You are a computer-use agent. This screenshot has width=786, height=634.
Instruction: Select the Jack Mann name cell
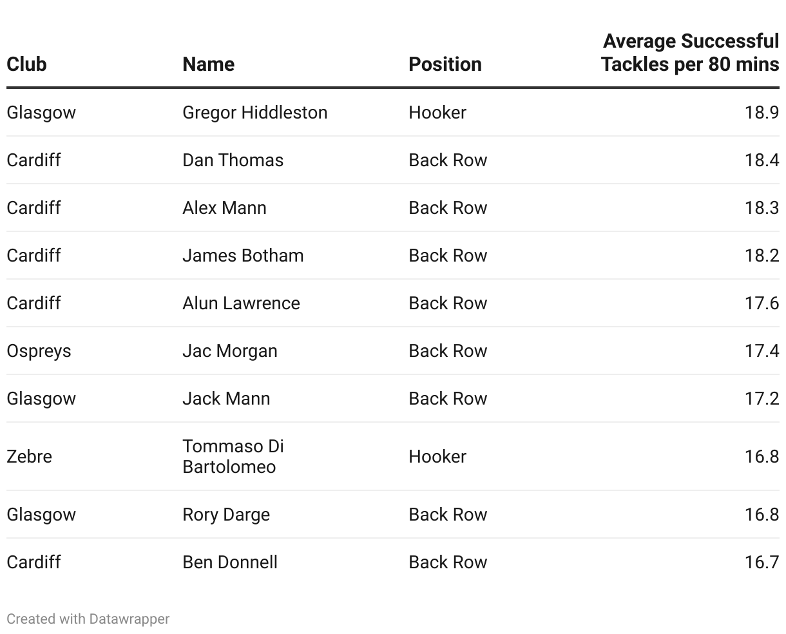coord(226,399)
